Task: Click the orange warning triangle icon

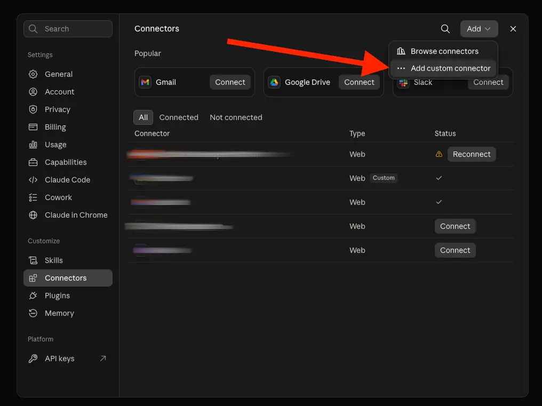Action: pyautogui.click(x=439, y=154)
